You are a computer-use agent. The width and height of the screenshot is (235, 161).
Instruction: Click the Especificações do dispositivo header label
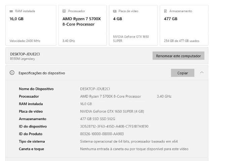42,73
